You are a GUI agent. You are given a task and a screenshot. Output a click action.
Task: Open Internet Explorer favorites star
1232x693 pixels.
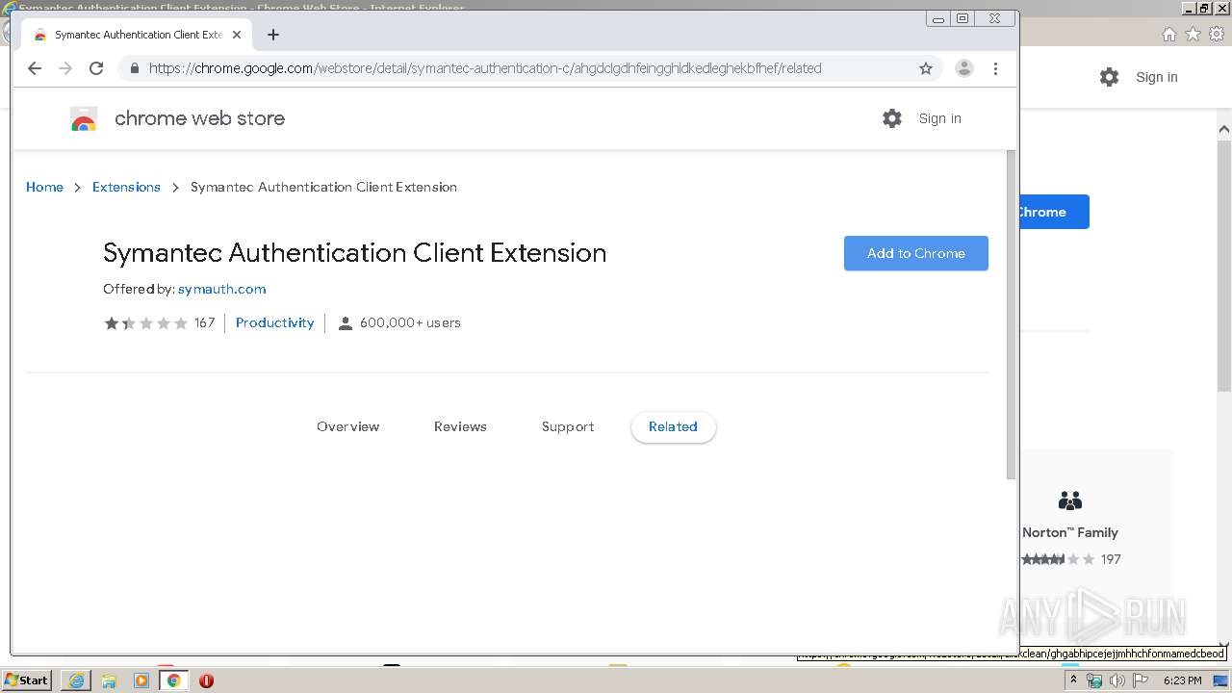pyautogui.click(x=1193, y=35)
